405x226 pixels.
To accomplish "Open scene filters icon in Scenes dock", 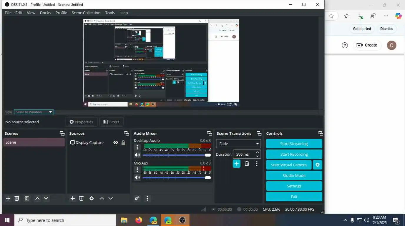I will [27, 198].
